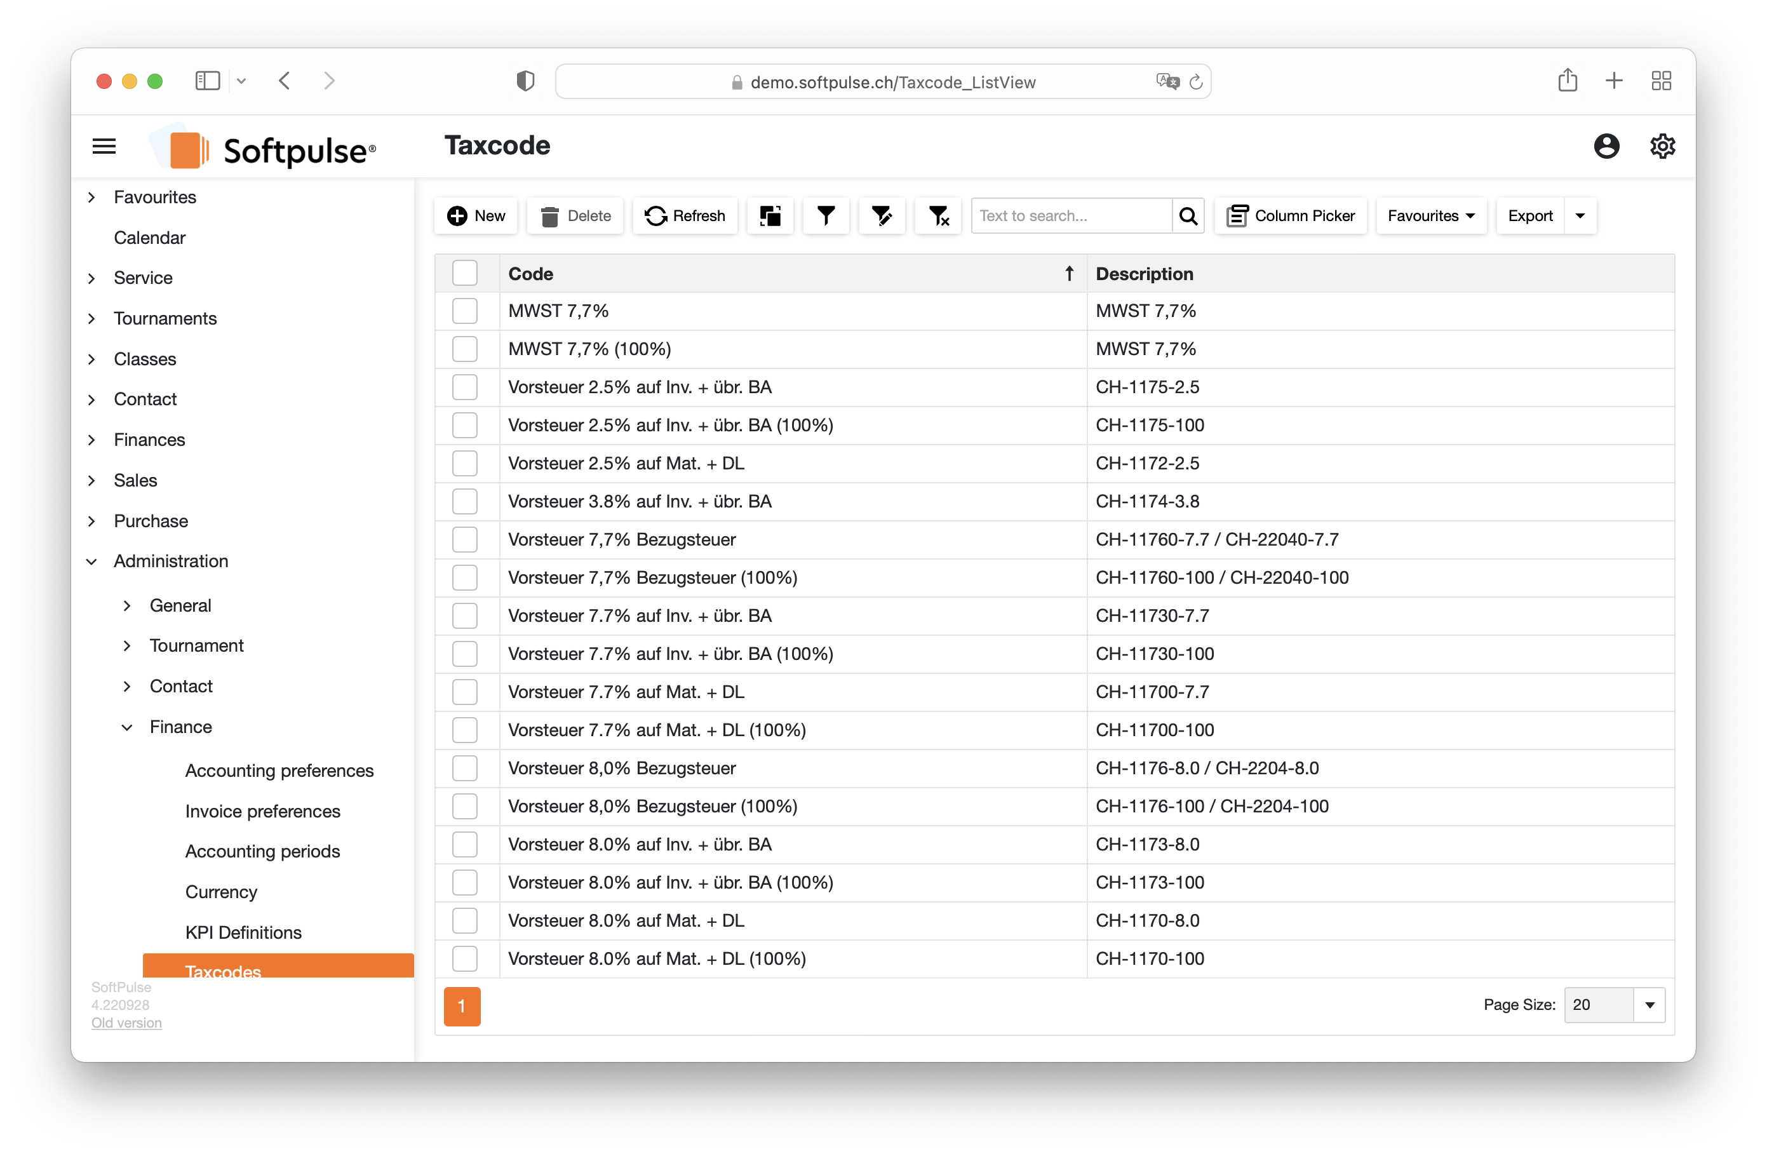Click the Export button
Viewport: 1767px width, 1156px height.
coord(1529,215)
